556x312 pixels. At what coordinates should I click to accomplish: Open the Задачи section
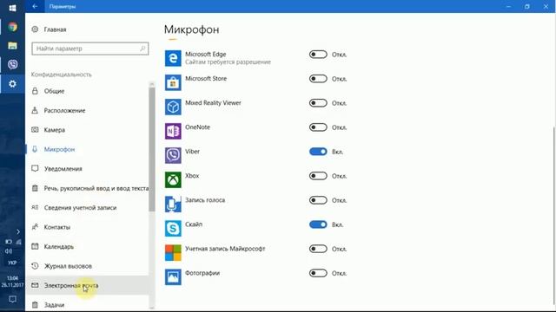(x=88, y=304)
